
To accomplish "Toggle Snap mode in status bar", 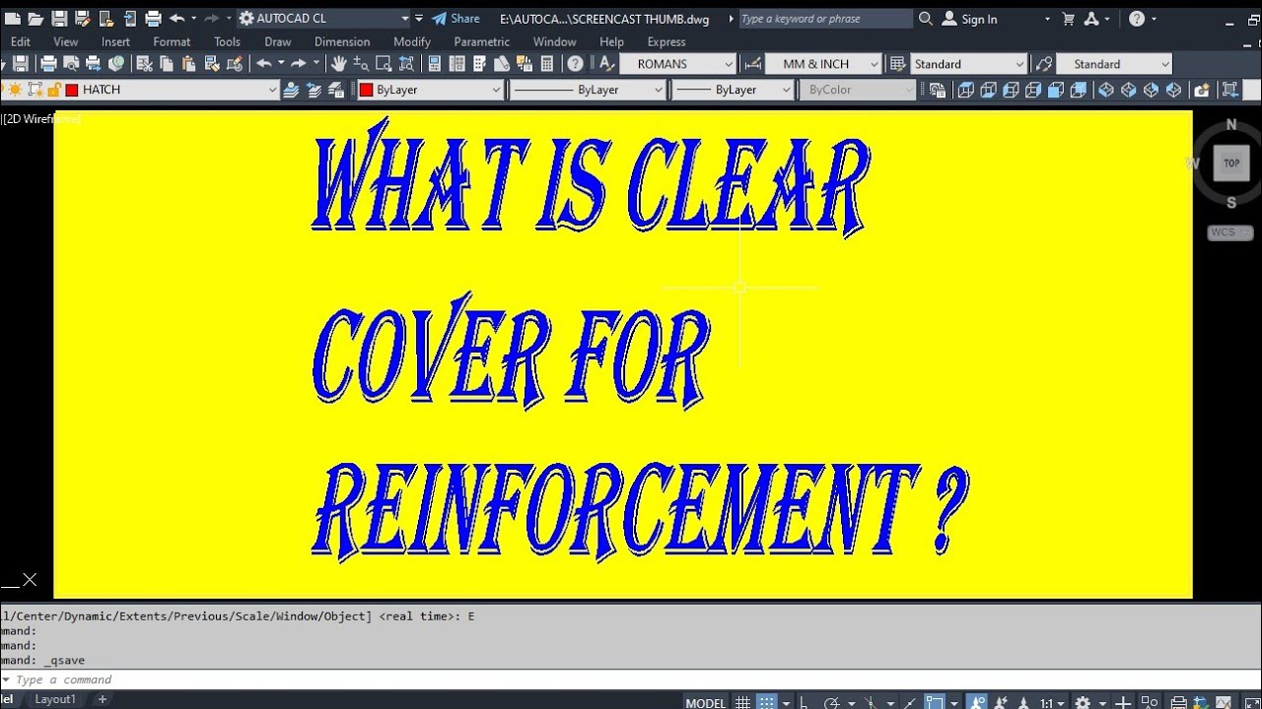I will (766, 702).
